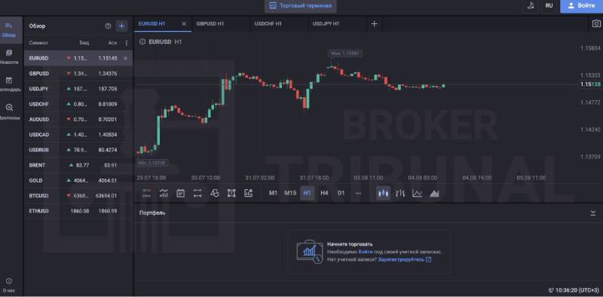Open the three-dot menu beside Аск column
603x297 pixels.
point(127,43)
